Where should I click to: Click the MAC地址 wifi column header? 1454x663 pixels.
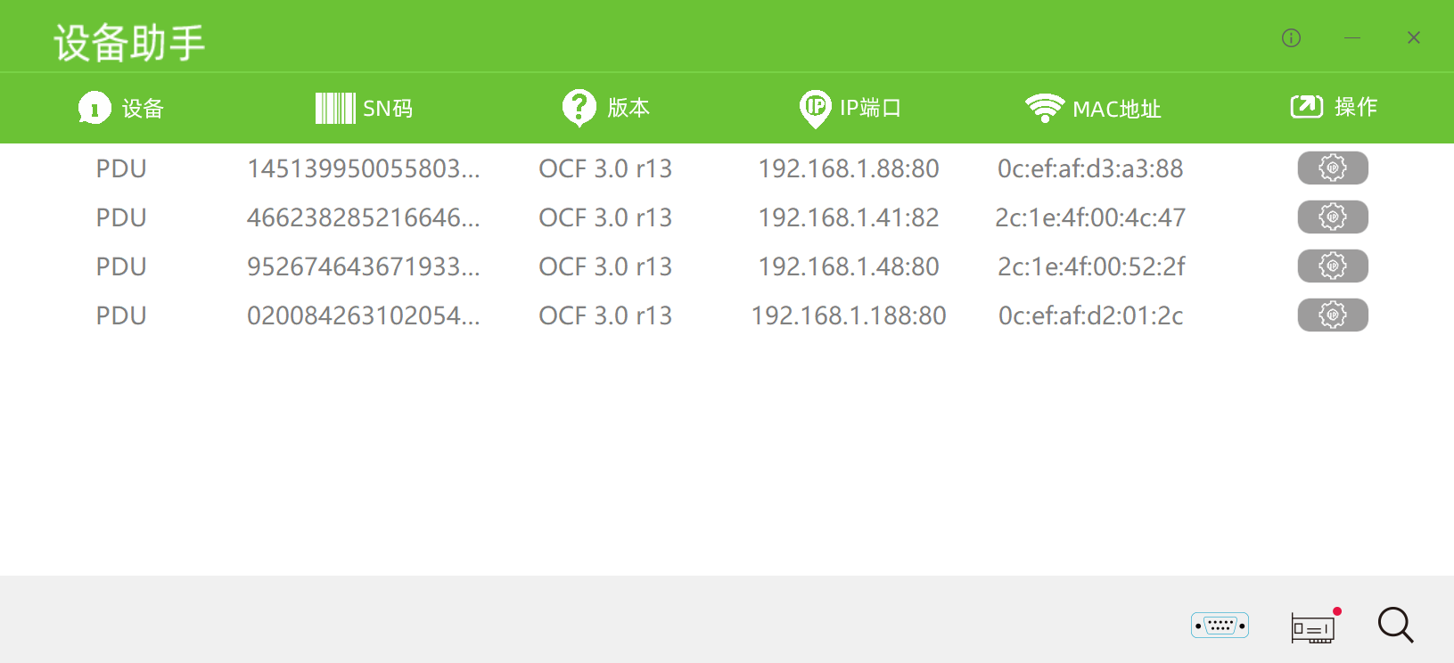1093,109
